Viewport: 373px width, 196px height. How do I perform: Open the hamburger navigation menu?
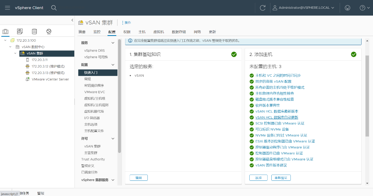coord(8,8)
